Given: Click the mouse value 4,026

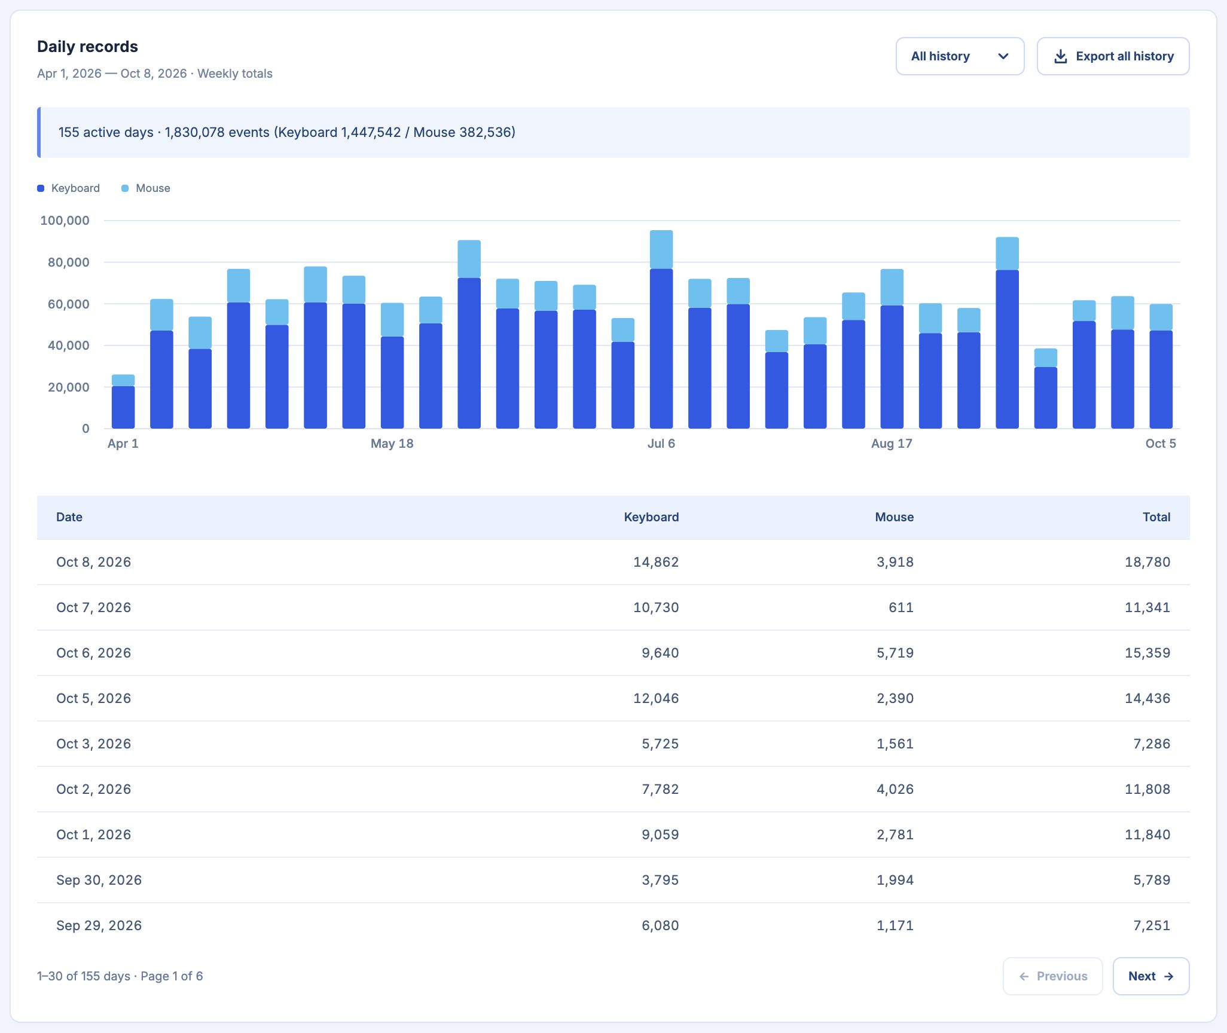Looking at the screenshot, I should coord(895,789).
